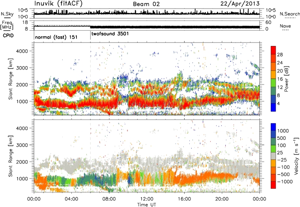Click the velocity colorbar top blue segment
This screenshot has width=300, height=207.
273,127
